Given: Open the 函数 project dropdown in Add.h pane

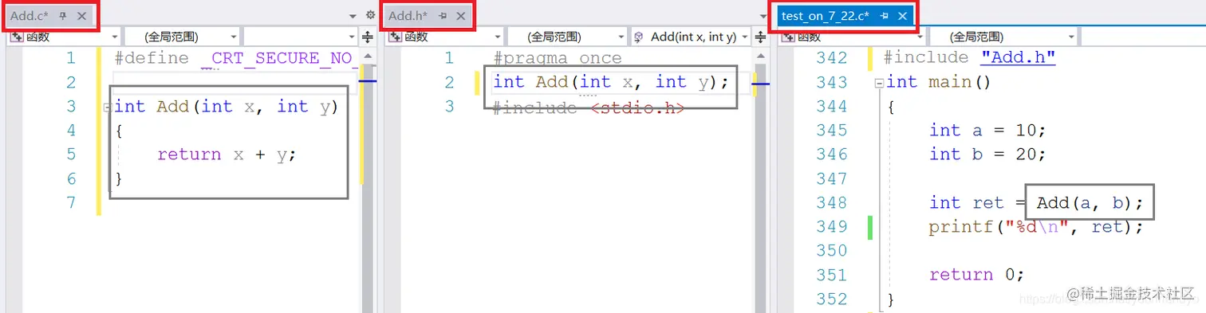Looking at the screenshot, I should pyautogui.click(x=445, y=37).
